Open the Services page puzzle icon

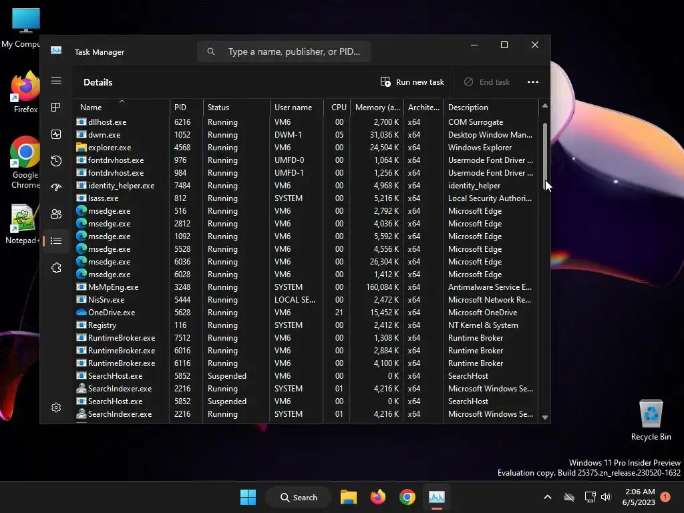56,268
